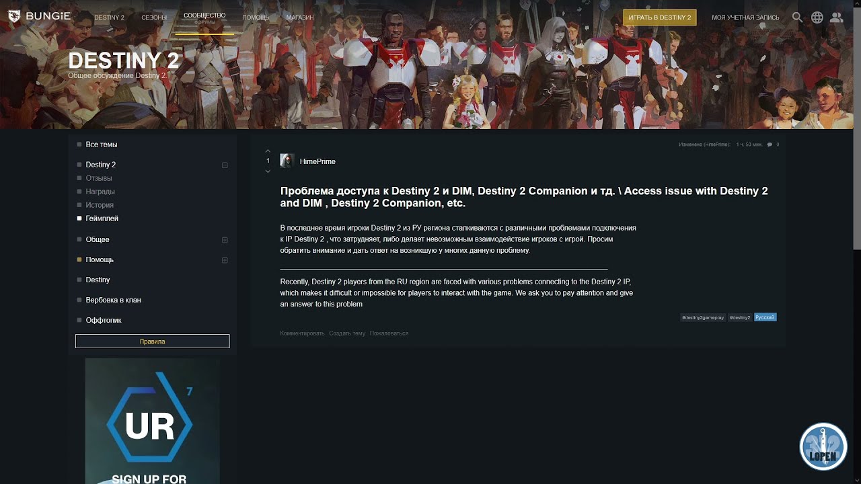Click the vote count number 1

pos(268,161)
